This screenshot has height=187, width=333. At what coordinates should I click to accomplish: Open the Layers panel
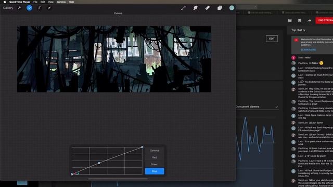point(220,8)
